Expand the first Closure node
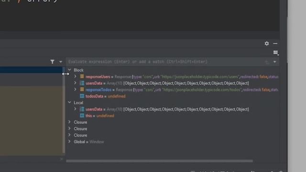306x172 pixels. click(69, 122)
